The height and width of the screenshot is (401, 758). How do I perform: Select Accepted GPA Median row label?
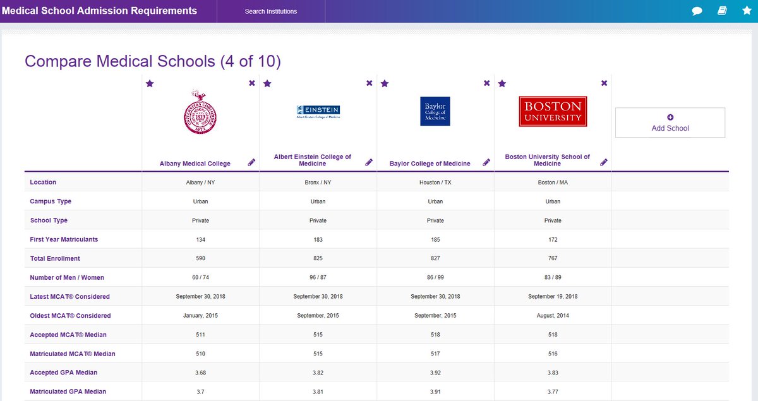(x=64, y=373)
